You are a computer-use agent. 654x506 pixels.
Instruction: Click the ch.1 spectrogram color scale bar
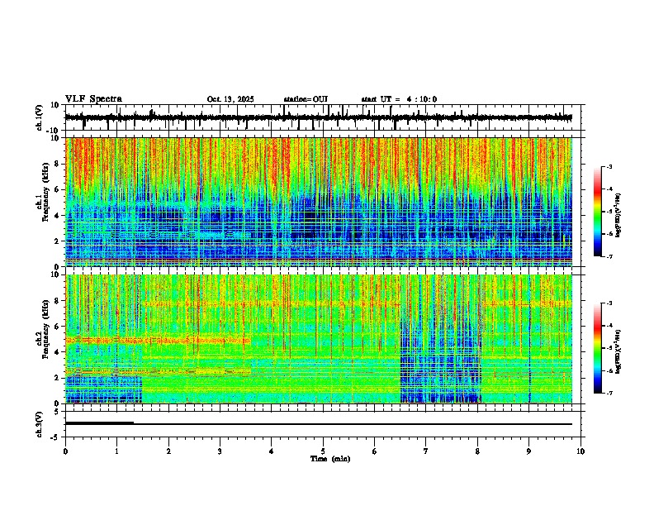pos(598,212)
